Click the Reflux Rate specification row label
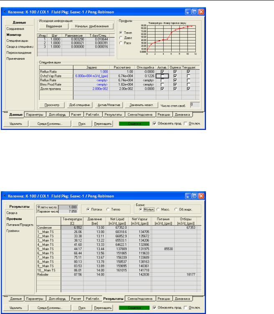The height and width of the screenshot is (314, 274). pyautogui.click(x=56, y=80)
